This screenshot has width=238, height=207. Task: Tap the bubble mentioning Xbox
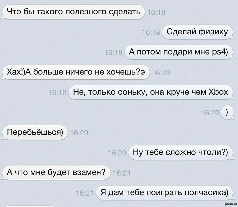coord(150,92)
